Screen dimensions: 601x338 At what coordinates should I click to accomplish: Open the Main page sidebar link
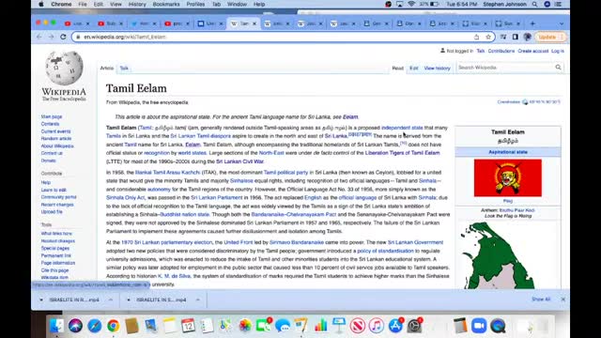(52, 116)
